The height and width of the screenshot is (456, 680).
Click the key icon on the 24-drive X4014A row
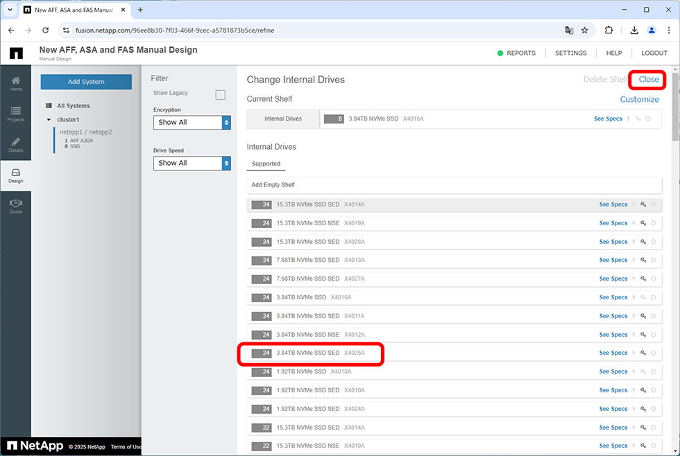point(643,204)
